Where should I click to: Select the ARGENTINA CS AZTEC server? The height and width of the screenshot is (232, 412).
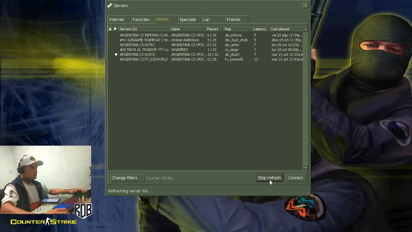(205, 45)
